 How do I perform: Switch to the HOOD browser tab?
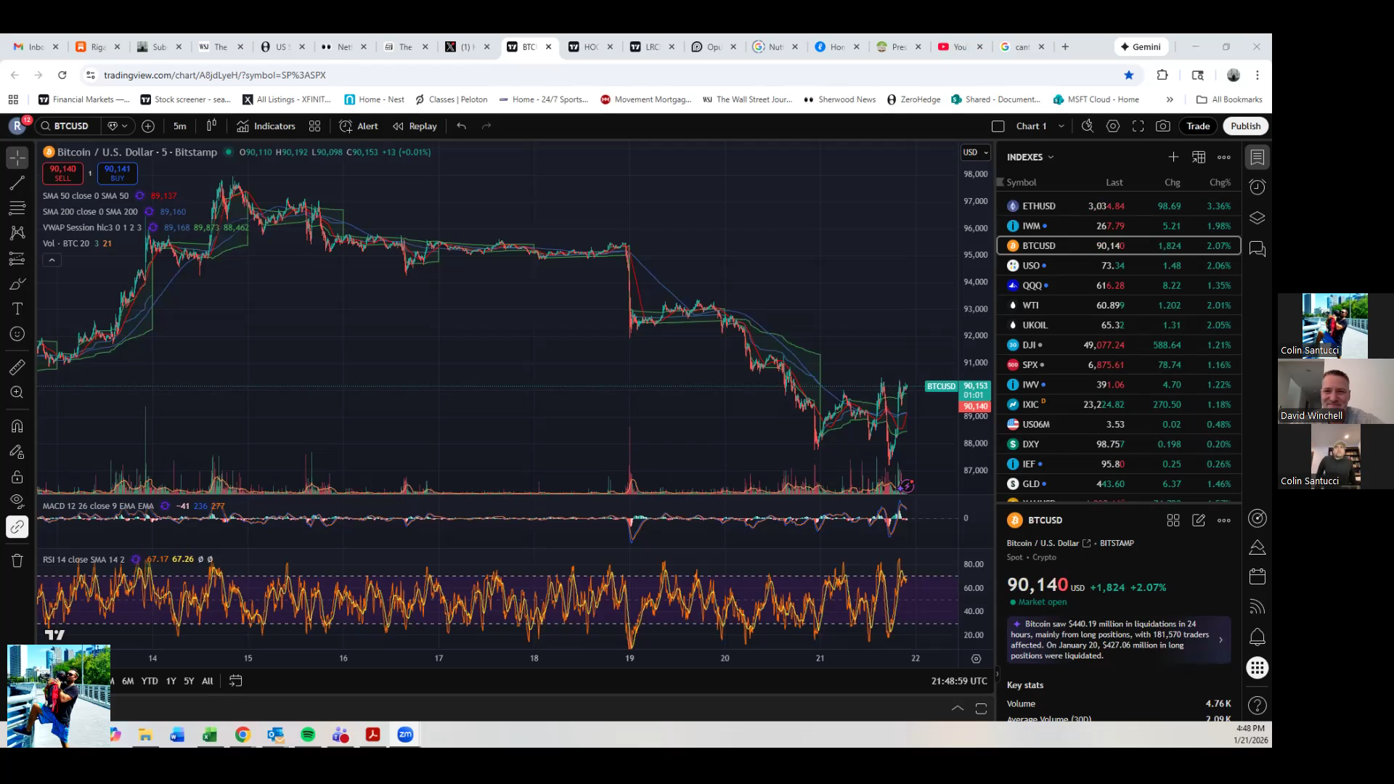[590, 46]
